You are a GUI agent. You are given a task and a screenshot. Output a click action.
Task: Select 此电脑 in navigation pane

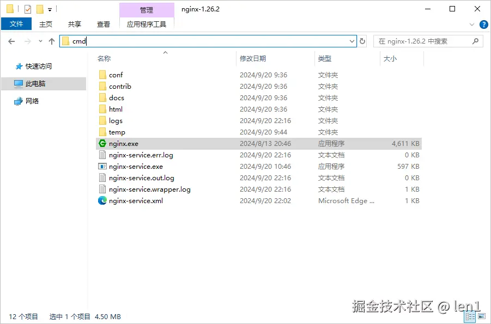[44, 83]
